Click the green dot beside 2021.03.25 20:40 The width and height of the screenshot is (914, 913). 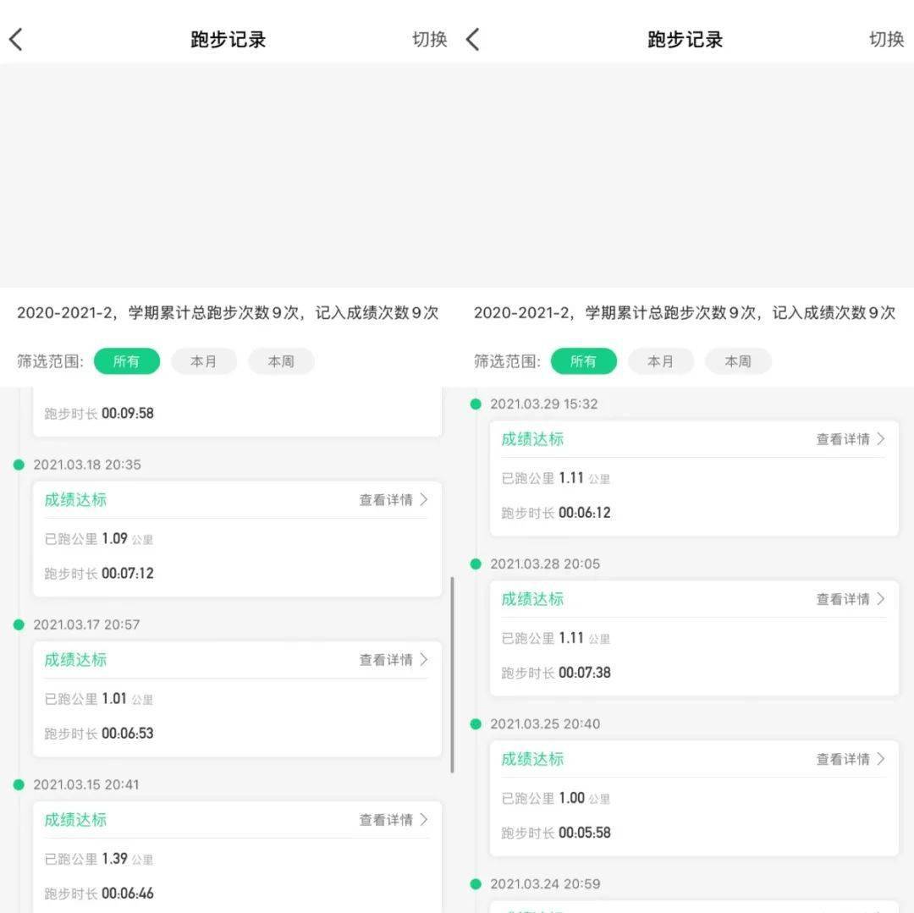tap(476, 724)
